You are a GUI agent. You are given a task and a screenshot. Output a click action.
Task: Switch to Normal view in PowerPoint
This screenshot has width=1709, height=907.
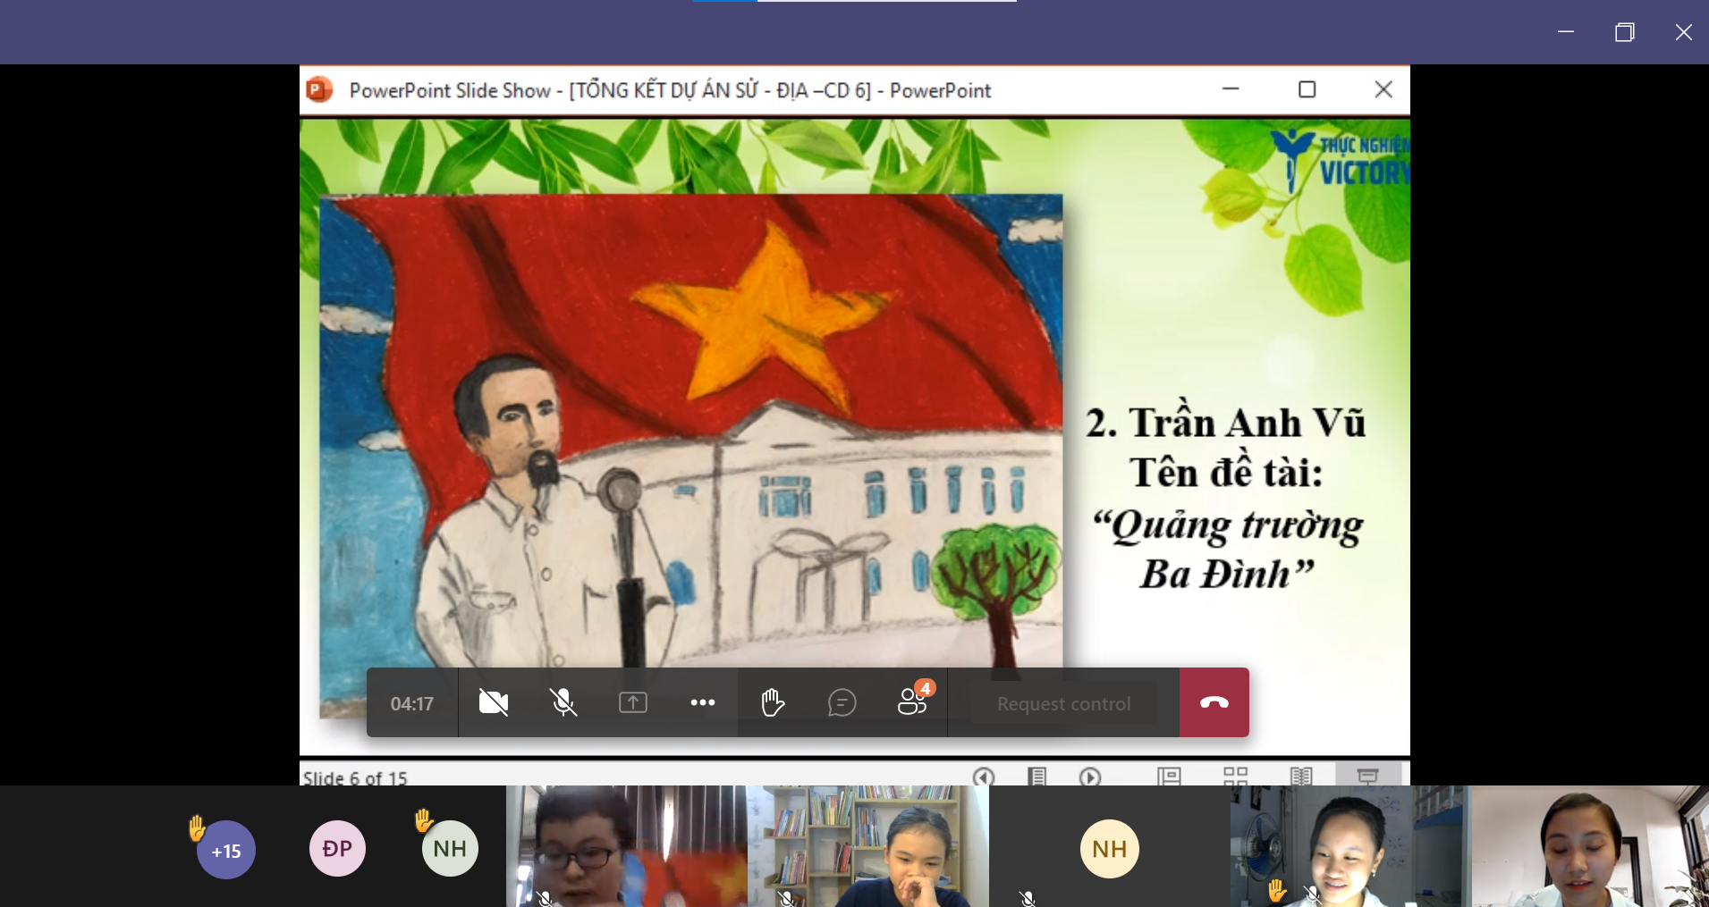1169,777
